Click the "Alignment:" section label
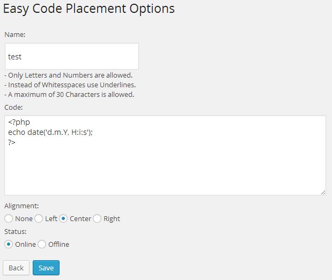Image resolution: width=332 pixels, height=280 pixels. click(21, 206)
